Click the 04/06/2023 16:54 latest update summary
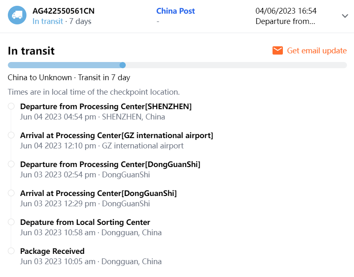 click(x=286, y=11)
